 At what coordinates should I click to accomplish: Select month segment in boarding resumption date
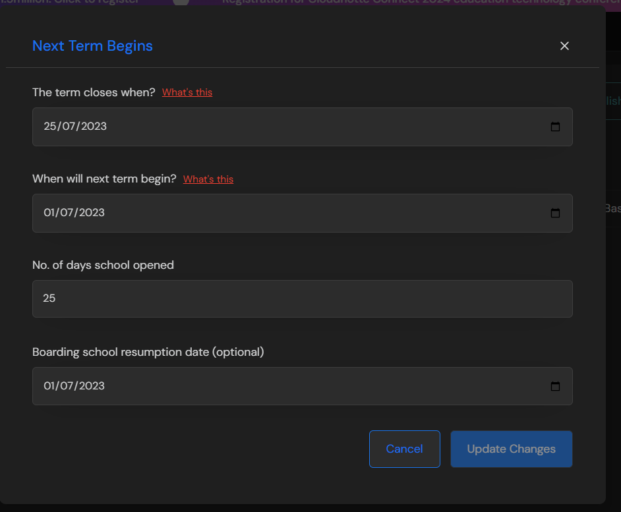68,386
